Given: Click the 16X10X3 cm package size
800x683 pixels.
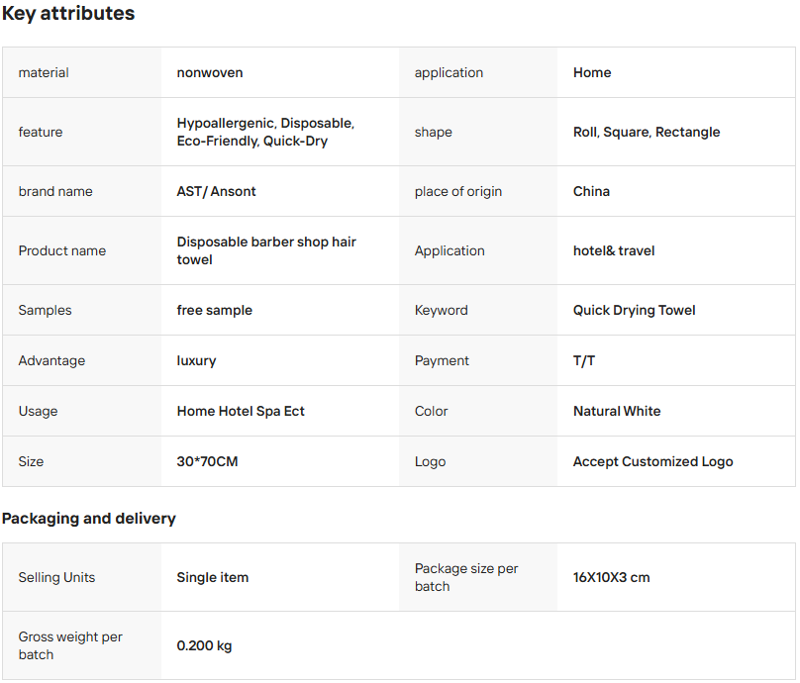Looking at the screenshot, I should tap(612, 577).
